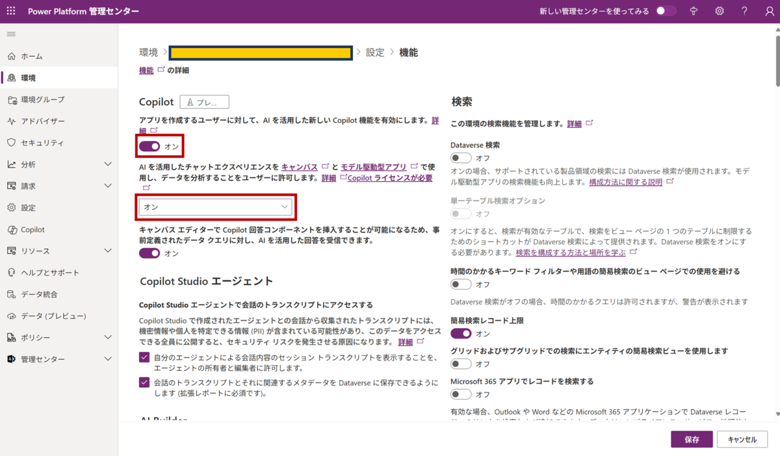The image size is (780, 456).
Task: Click the ヘルプとサポート headset icon
Action: 11,273
